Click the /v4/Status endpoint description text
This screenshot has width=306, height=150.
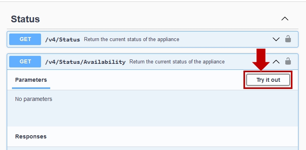[131, 39]
